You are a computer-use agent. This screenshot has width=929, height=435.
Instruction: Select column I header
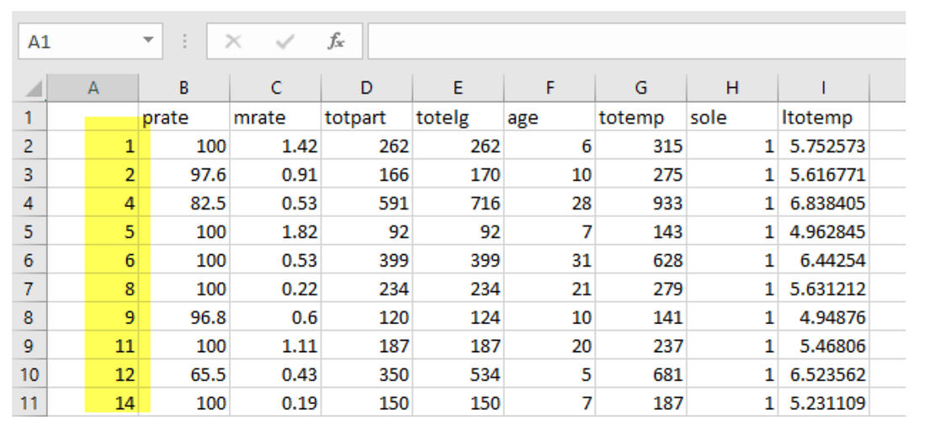[x=824, y=88]
